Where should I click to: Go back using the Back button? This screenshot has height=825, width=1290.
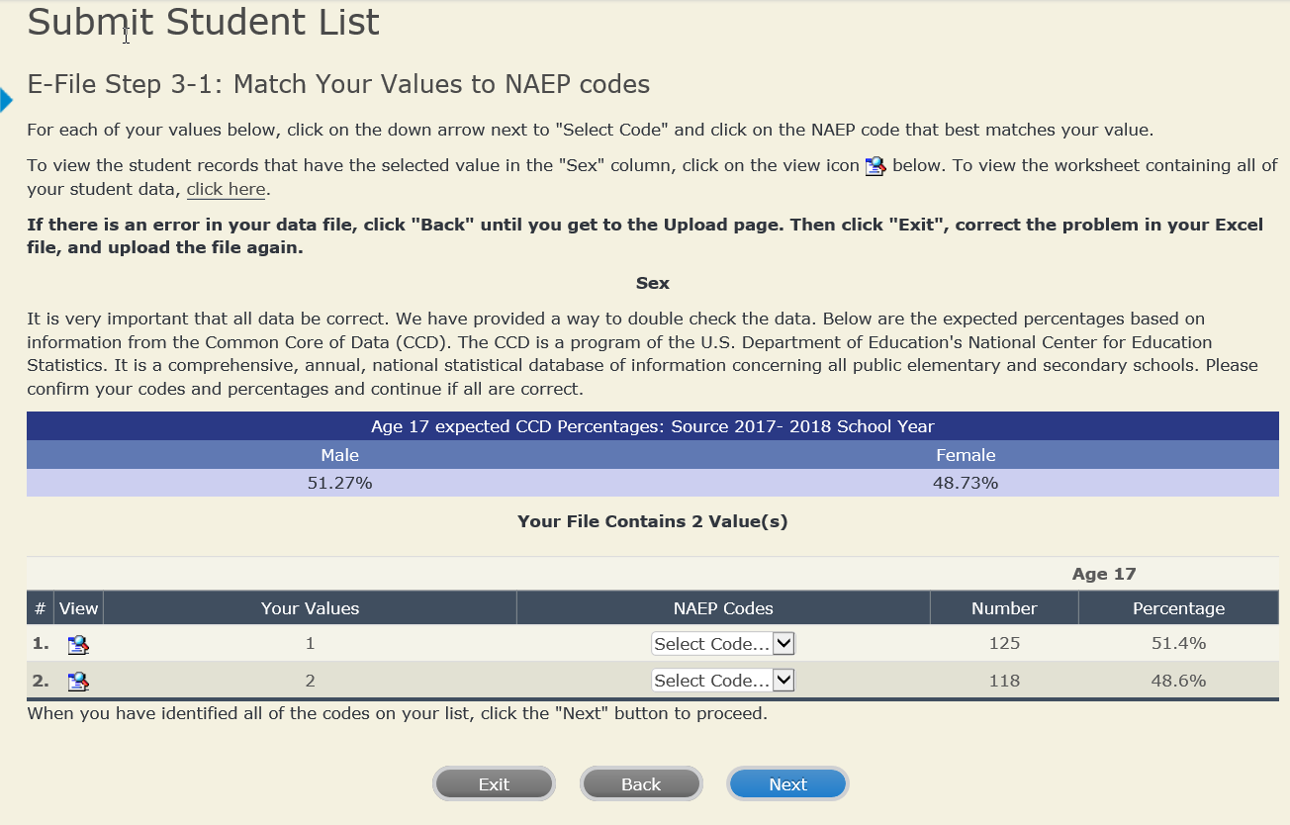coord(641,784)
